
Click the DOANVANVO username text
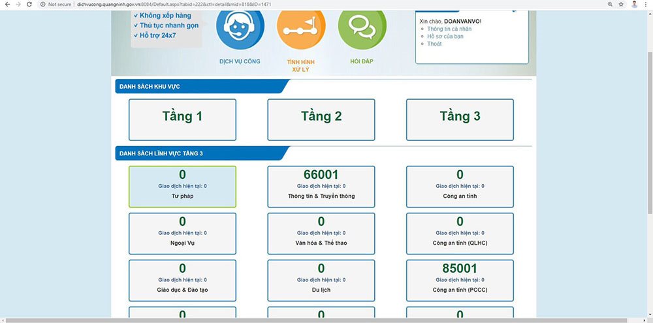[463, 21]
